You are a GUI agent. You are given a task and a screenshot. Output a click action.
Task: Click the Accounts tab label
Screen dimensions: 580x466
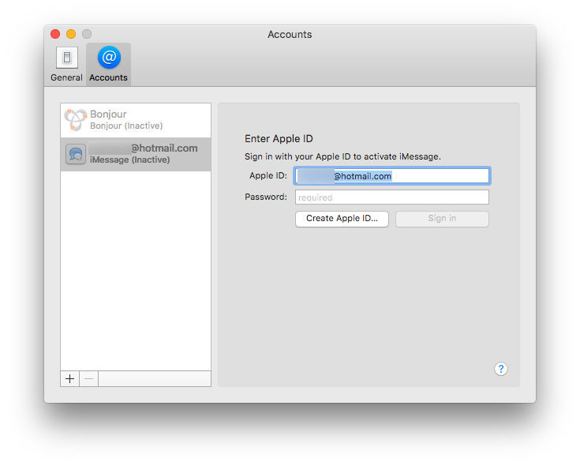(109, 77)
